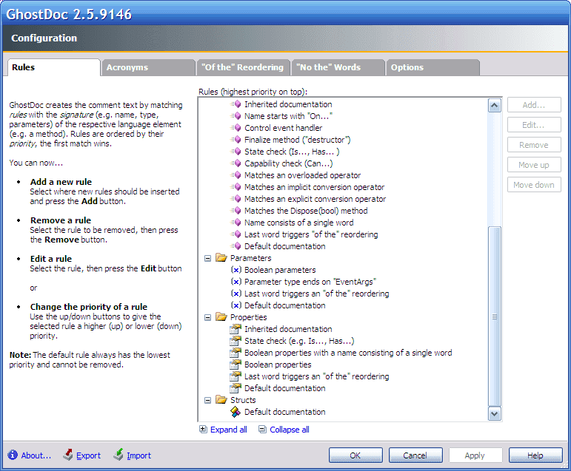Click the Cancel button
This screenshot has width=571, height=471.
click(415, 455)
